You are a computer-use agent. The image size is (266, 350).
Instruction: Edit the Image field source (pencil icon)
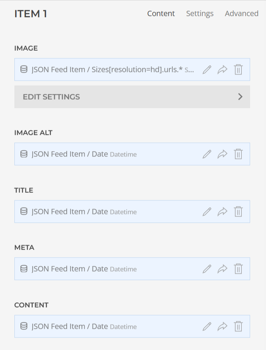(207, 70)
